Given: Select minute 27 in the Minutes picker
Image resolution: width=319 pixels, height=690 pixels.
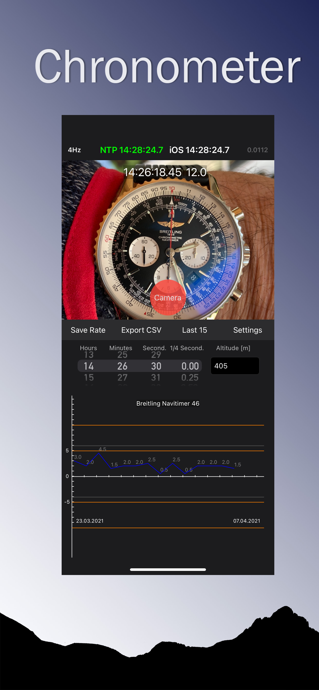Looking at the screenshot, I should coord(122,377).
